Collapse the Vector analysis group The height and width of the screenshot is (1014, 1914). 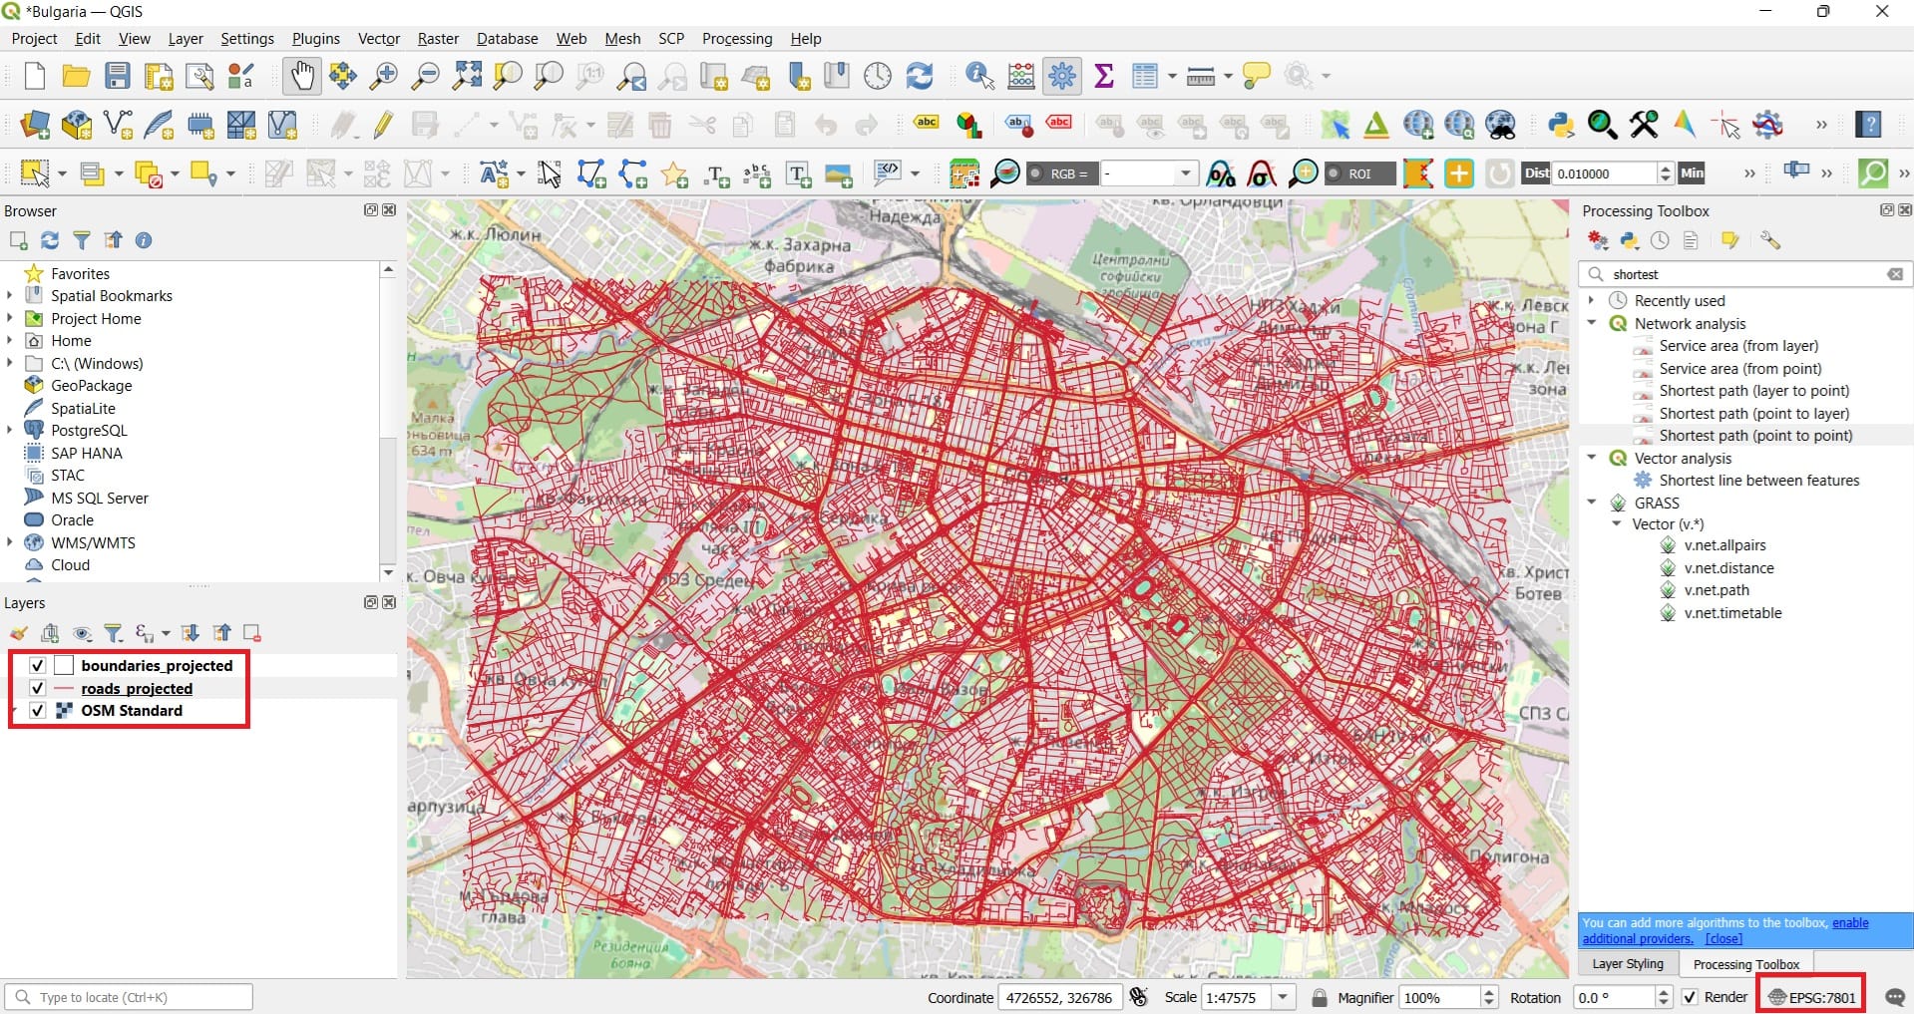(1592, 458)
